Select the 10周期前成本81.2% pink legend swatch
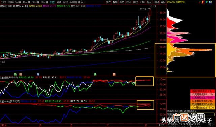Screen dimensions: 216x127 202,95
